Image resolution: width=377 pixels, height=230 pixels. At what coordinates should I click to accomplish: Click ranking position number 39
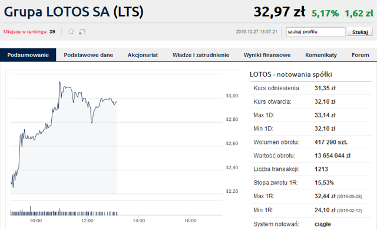tap(52, 32)
